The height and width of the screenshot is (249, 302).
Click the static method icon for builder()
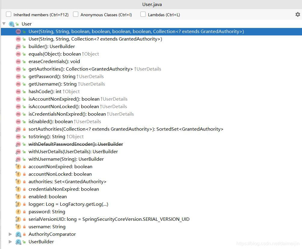coord(18,47)
